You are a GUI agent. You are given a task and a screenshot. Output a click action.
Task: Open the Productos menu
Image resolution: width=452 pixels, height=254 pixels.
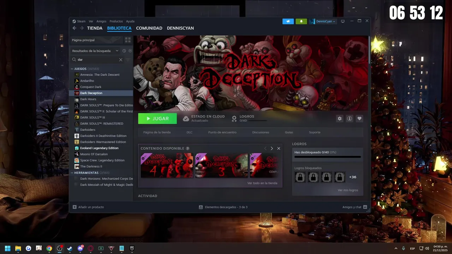[x=116, y=21]
